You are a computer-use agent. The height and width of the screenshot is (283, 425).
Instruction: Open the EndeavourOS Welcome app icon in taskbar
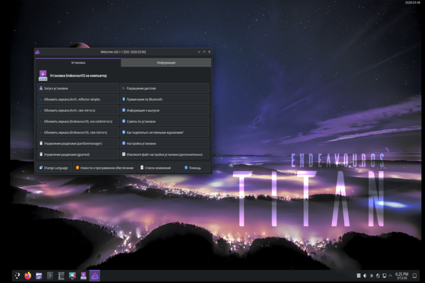pos(94,275)
